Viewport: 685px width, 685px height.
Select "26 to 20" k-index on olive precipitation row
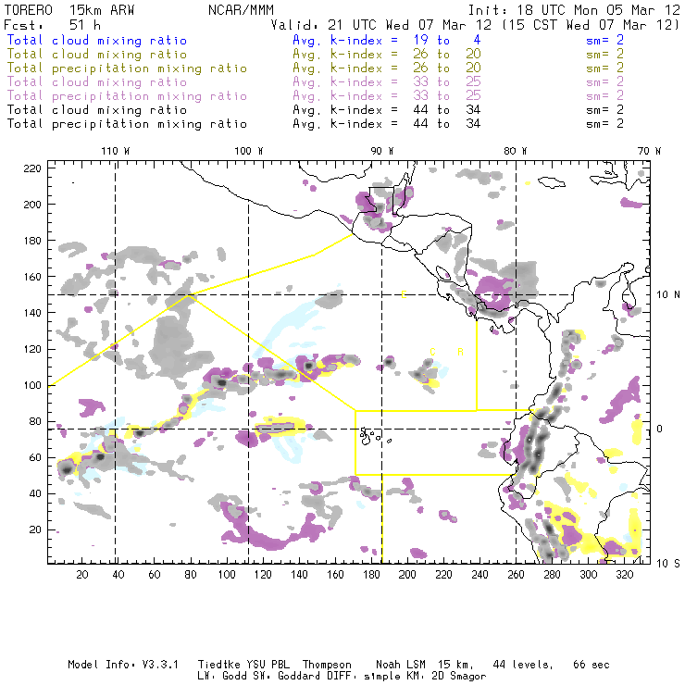447,68
